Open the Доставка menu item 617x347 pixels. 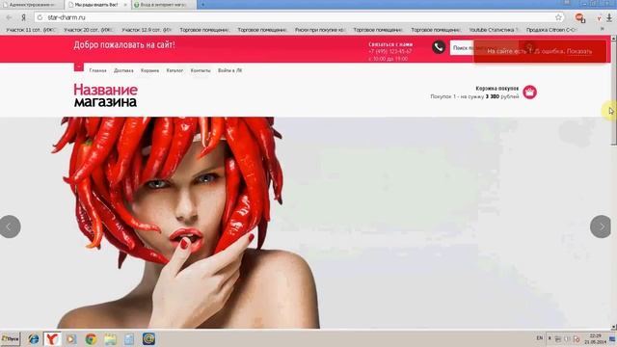click(x=123, y=70)
